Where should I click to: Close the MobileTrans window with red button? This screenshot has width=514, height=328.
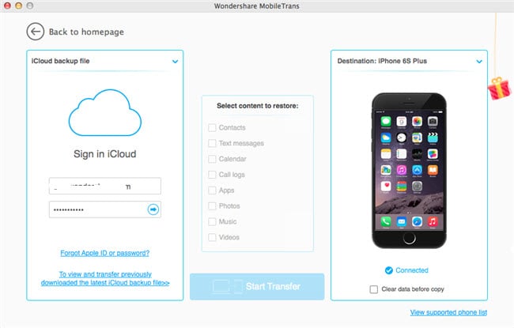pyautogui.click(x=7, y=6)
